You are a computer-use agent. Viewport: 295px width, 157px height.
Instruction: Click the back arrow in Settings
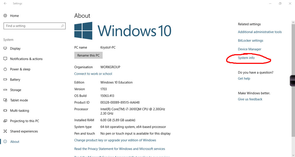(5, 3)
